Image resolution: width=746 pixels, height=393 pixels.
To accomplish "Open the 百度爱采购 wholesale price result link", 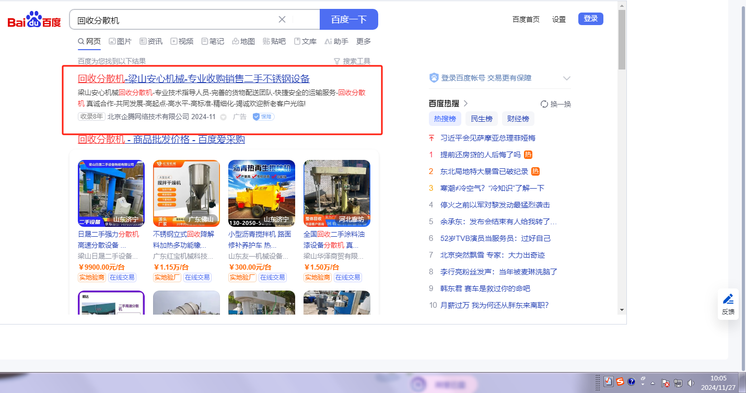I will [161, 140].
